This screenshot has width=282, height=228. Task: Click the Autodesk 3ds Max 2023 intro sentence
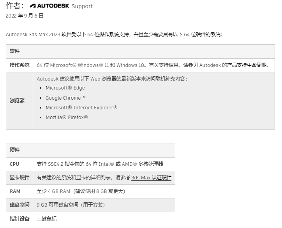tap(114, 34)
